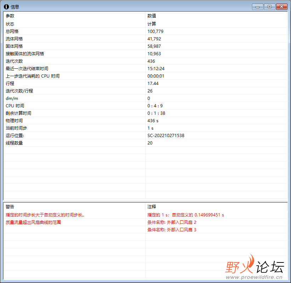Click the 参数 column header
This screenshot has width=291, height=283.
coord(74,16)
